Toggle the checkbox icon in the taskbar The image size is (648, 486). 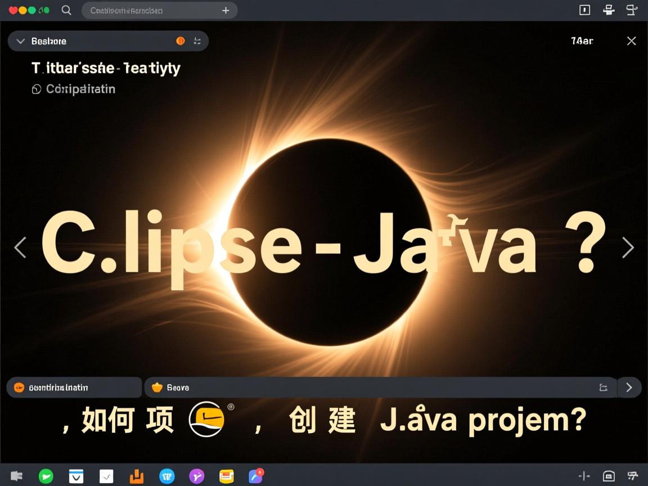[106, 476]
